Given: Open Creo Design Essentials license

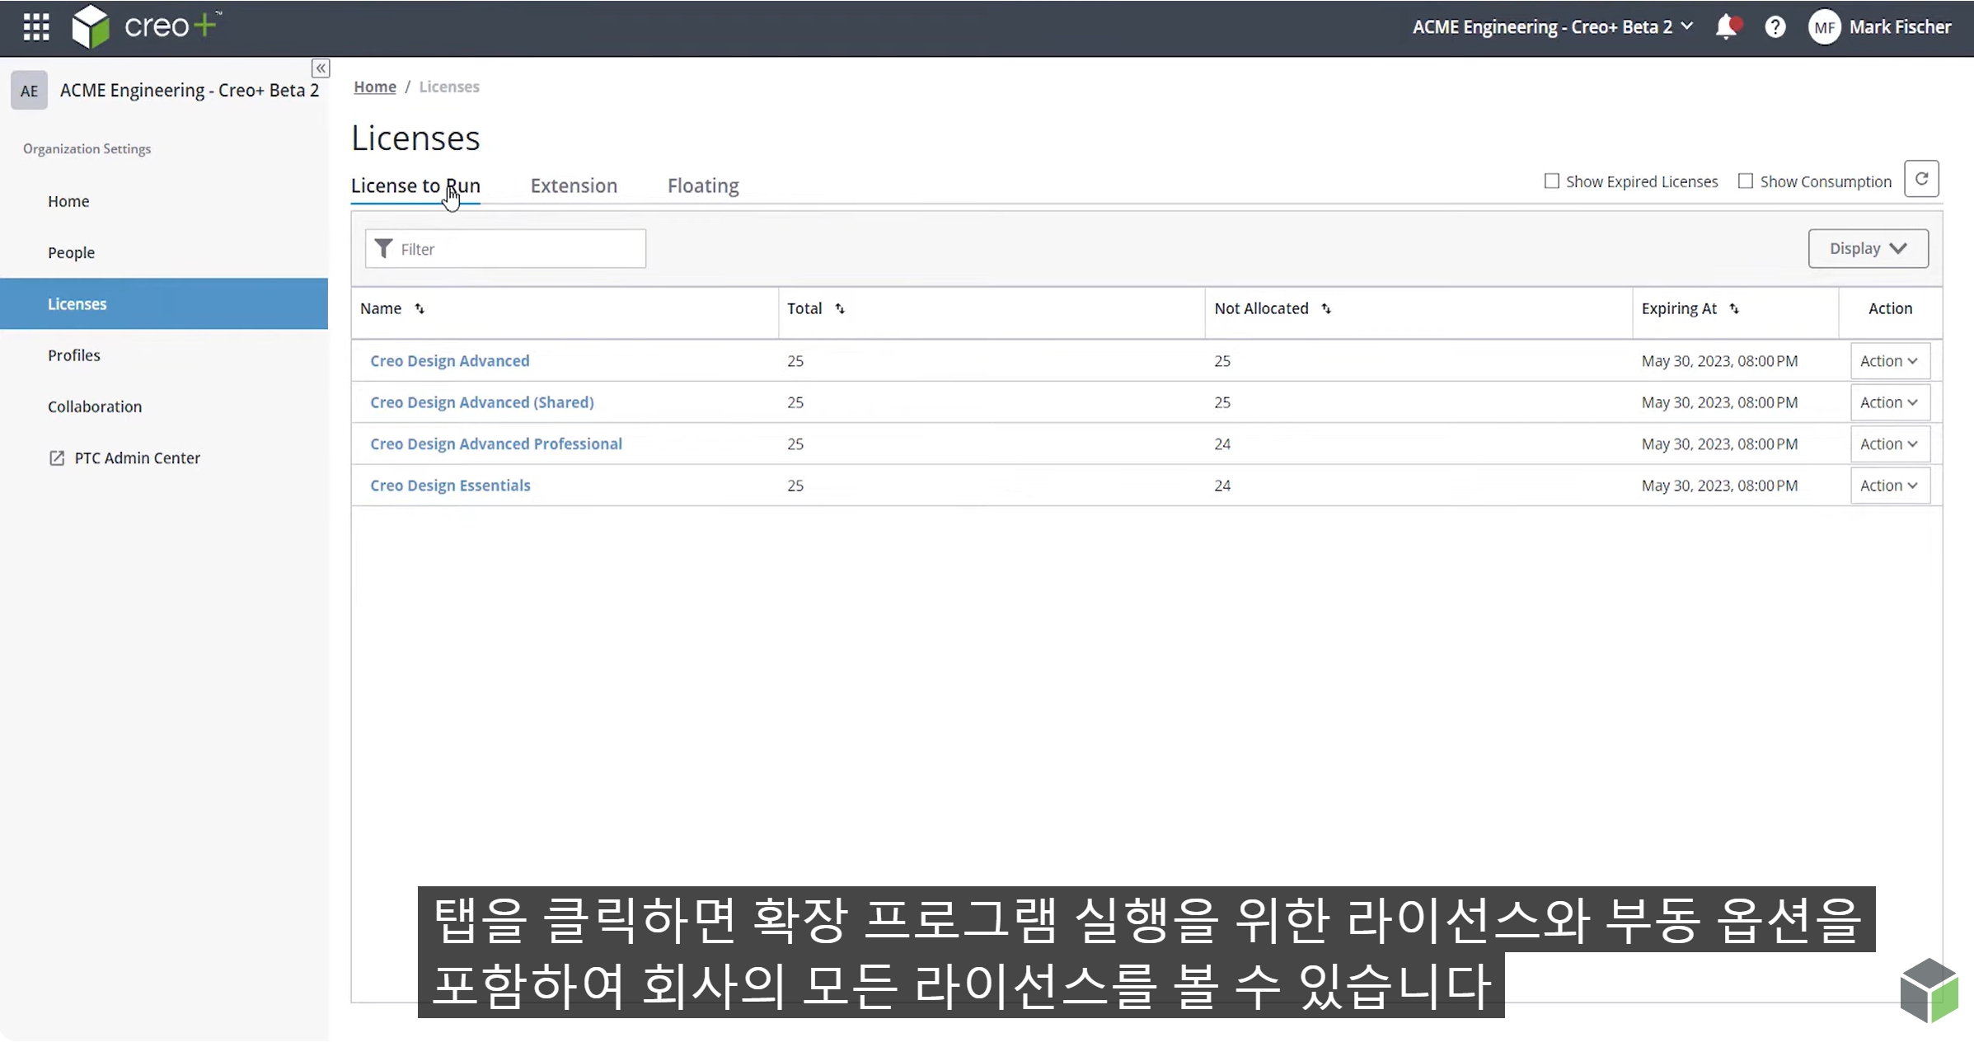Looking at the screenshot, I should (x=450, y=486).
